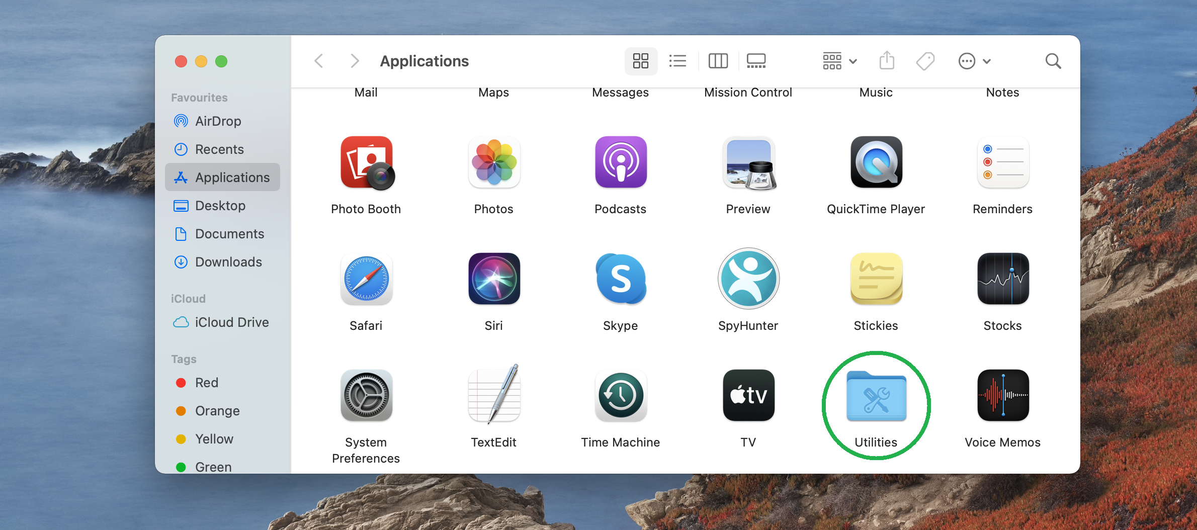Open the Time Machine icon
This screenshot has height=530, width=1197.
[621, 395]
